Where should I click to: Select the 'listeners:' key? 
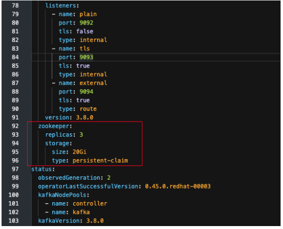click(x=62, y=5)
